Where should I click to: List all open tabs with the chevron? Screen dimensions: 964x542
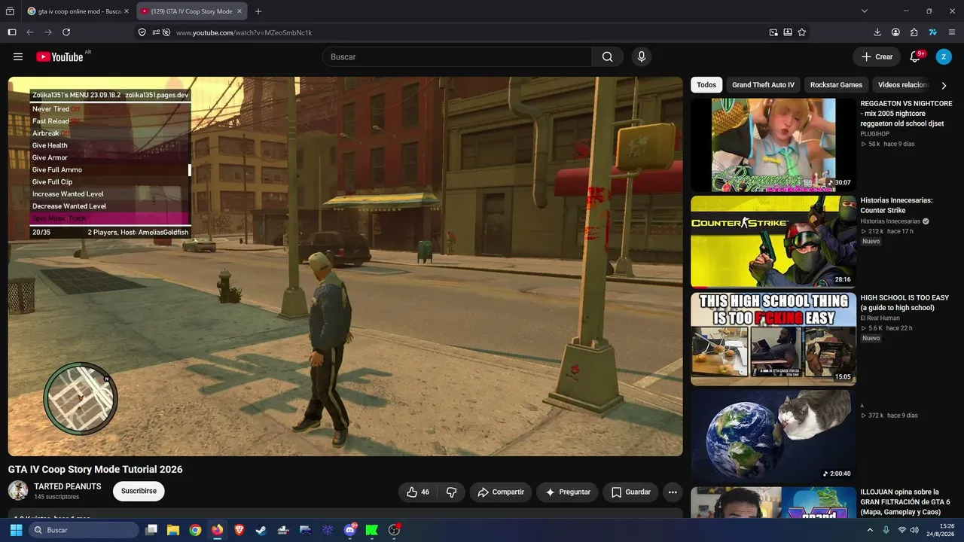point(865,11)
